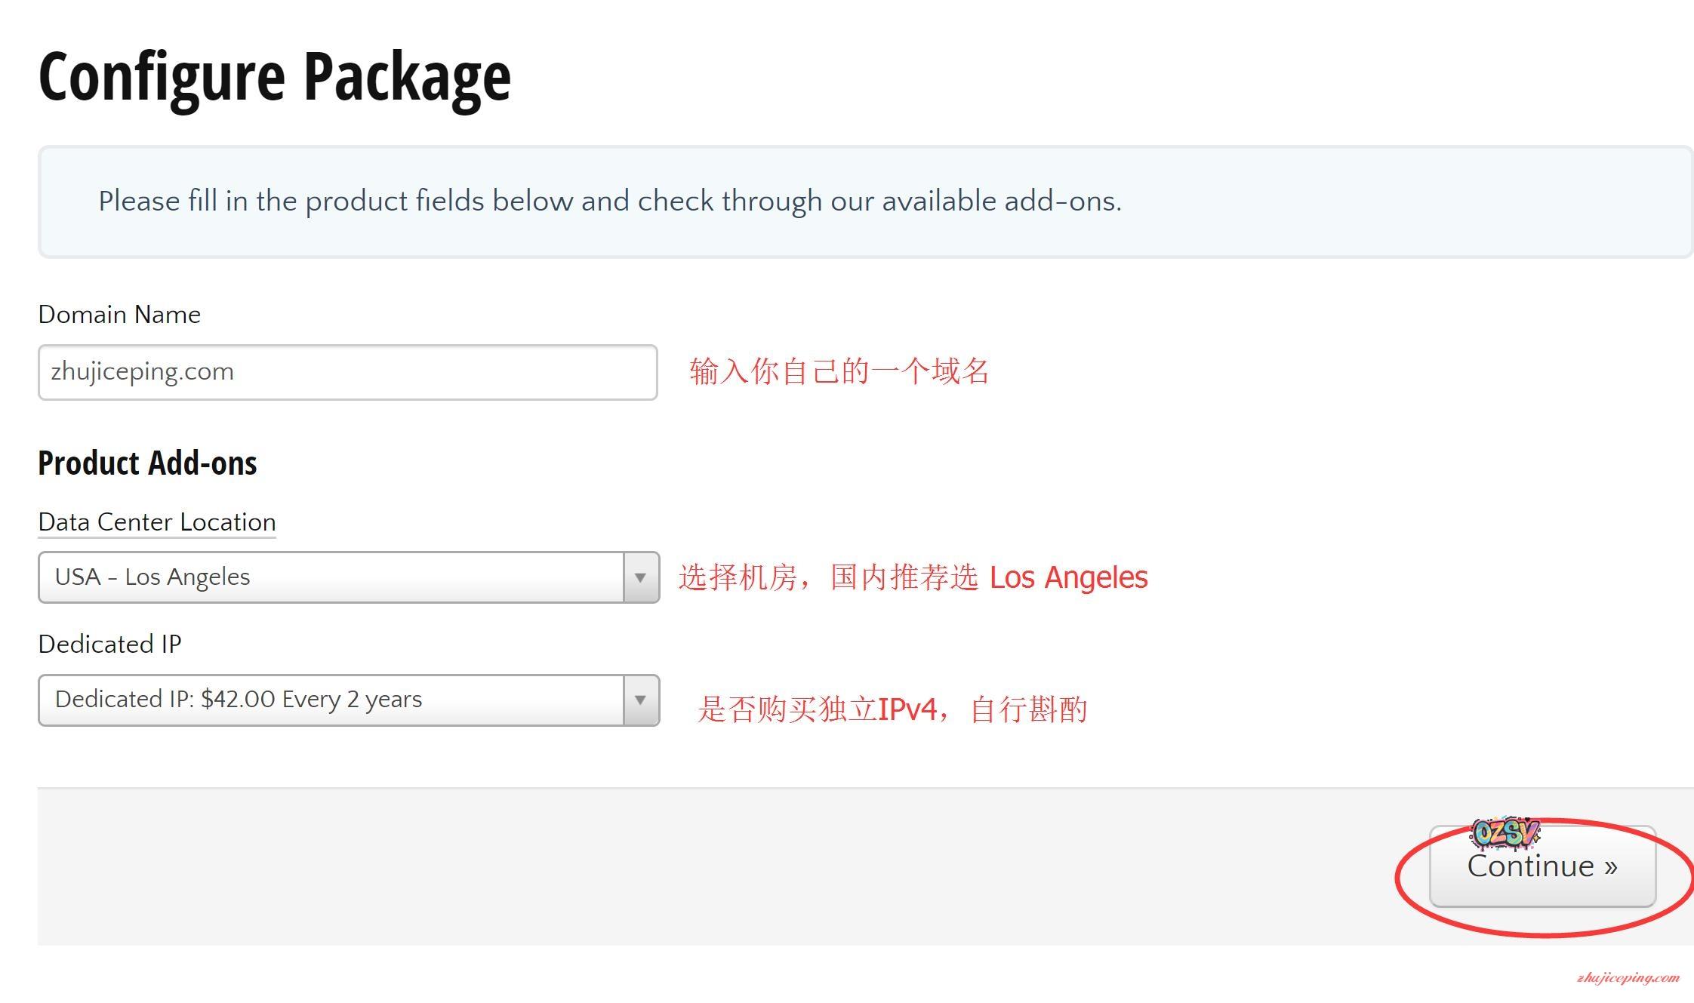The image size is (1694, 1003).
Task: Click the 'Please fill in the product fields' notice
Action: (x=610, y=202)
